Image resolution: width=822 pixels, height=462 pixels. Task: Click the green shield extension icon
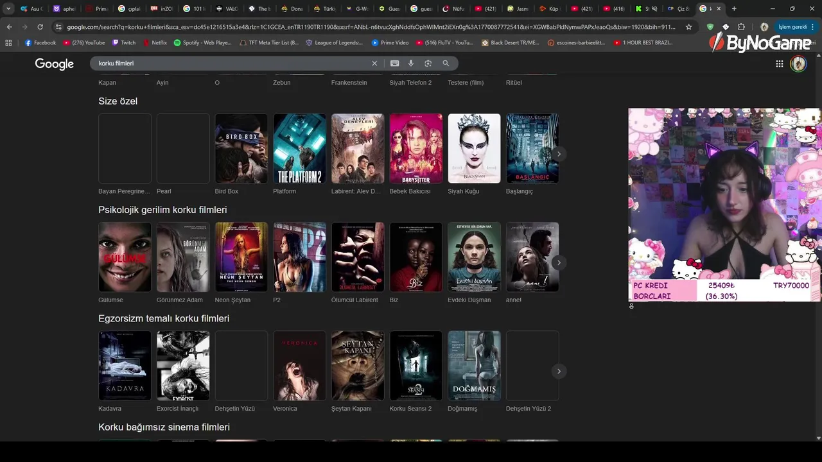(710, 27)
